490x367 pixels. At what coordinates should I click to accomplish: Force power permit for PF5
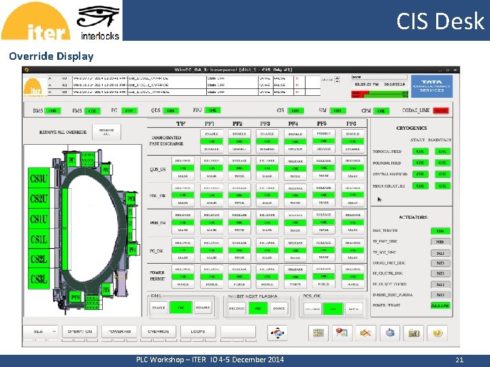pyautogui.click(x=324, y=284)
